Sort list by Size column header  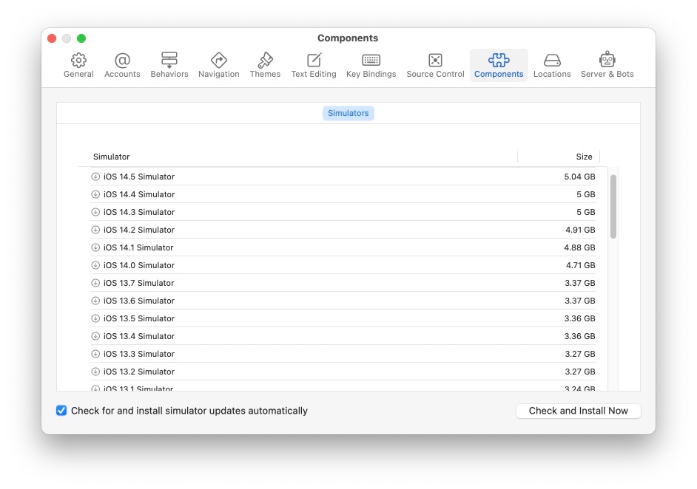[x=584, y=157]
